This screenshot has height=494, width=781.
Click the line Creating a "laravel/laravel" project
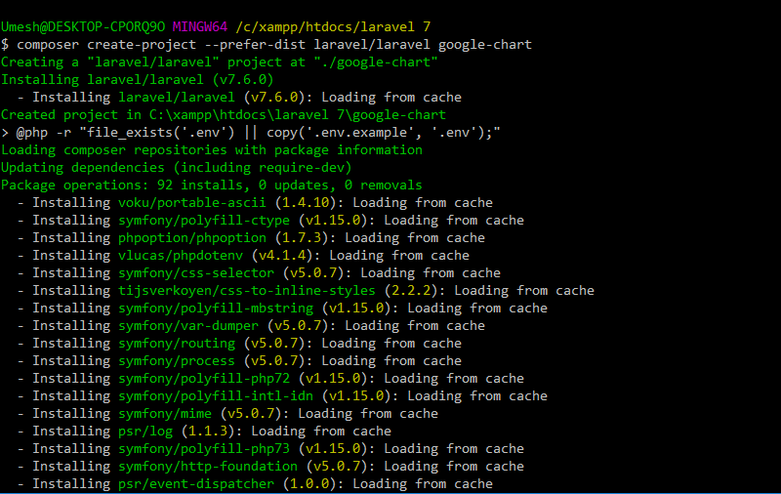click(x=219, y=62)
